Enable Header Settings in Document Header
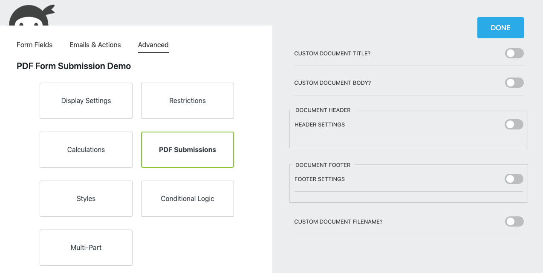This screenshot has height=273, width=543. click(x=514, y=124)
